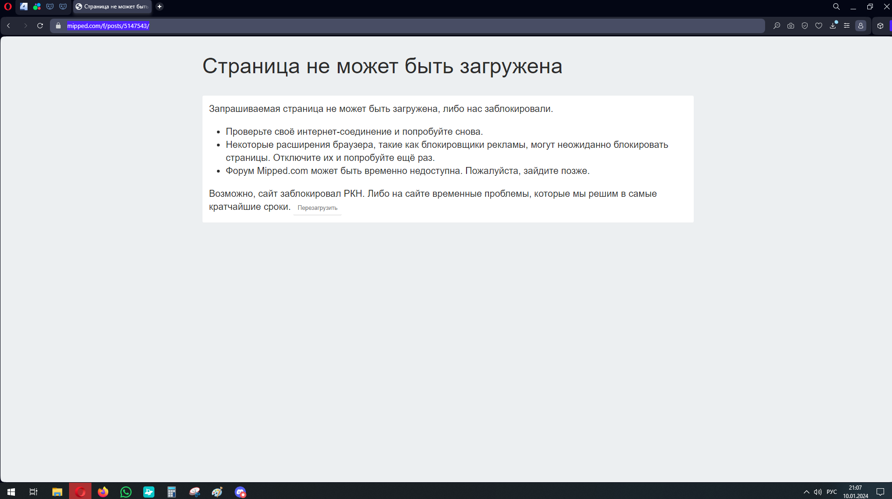892x499 pixels.
Task: Add page to bookmarks with heart icon
Action: pos(819,26)
